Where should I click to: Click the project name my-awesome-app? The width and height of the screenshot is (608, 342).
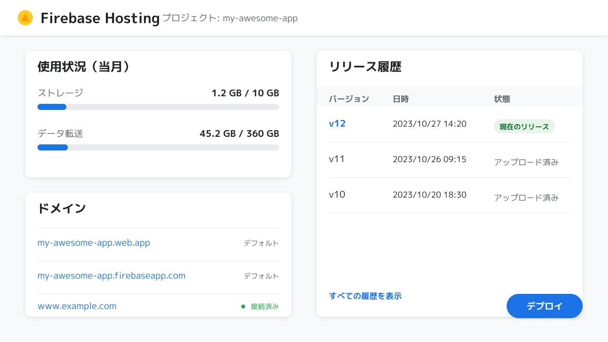coord(260,18)
